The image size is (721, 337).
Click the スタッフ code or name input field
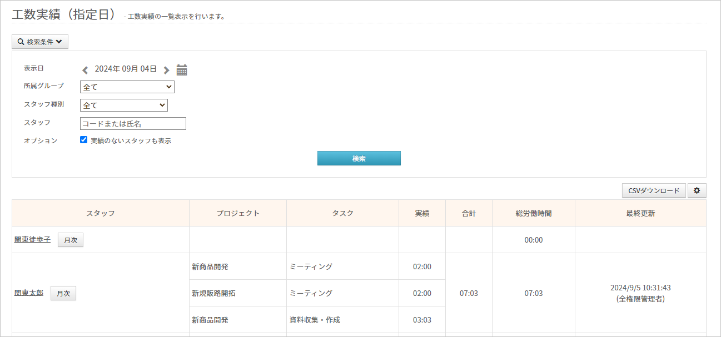pos(133,123)
